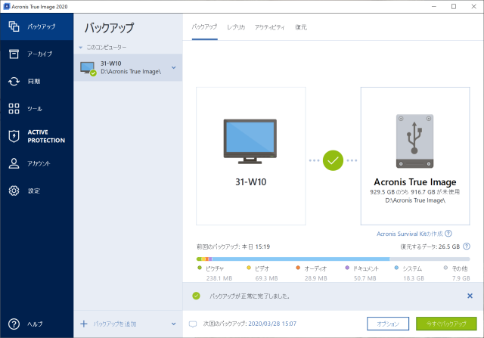Viewport: 484px width, 338px height.
Task: Open the 同期 sync section
Action: (x=36, y=82)
